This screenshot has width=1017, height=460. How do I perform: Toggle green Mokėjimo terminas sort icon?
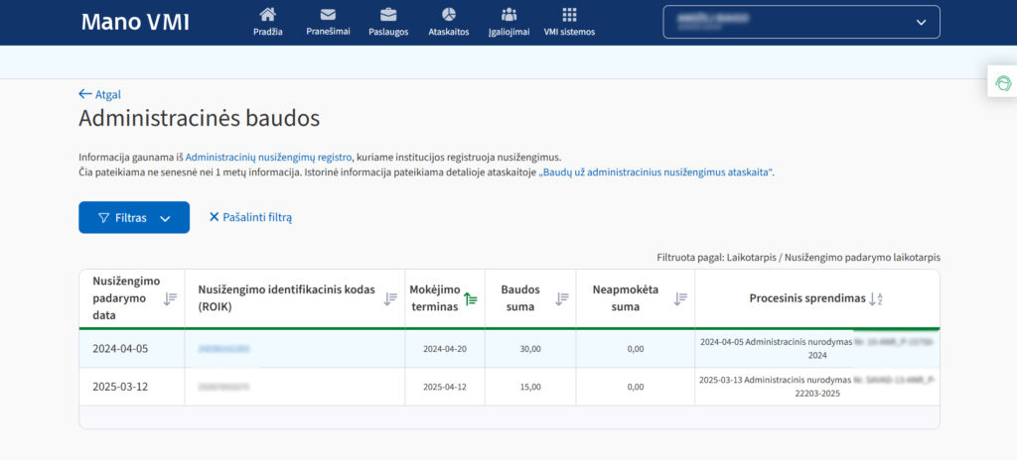point(470,298)
